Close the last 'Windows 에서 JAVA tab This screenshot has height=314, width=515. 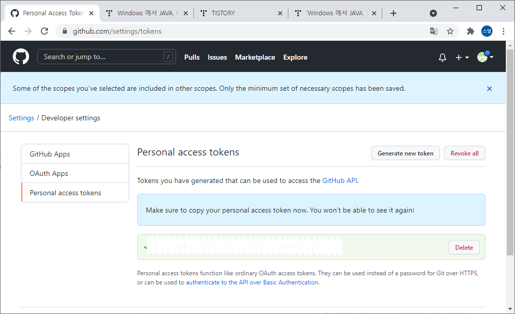[374, 13]
